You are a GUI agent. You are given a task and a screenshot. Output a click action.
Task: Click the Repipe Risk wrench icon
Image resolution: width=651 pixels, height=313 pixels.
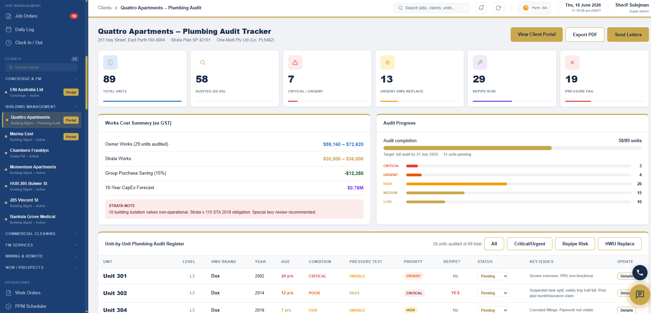point(480,62)
